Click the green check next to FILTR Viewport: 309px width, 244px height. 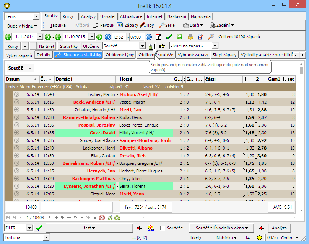[39, 228]
